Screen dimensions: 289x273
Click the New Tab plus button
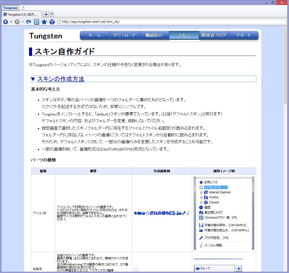click(x=46, y=14)
